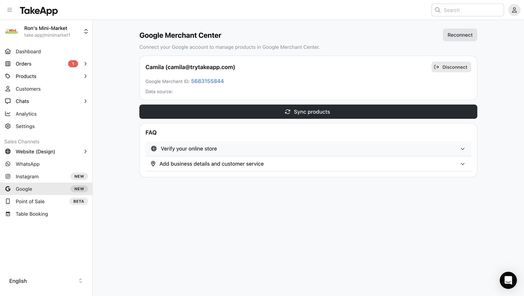524x296 pixels.
Task: Click the Disconnect logout arrow icon
Action: pyautogui.click(x=436, y=67)
